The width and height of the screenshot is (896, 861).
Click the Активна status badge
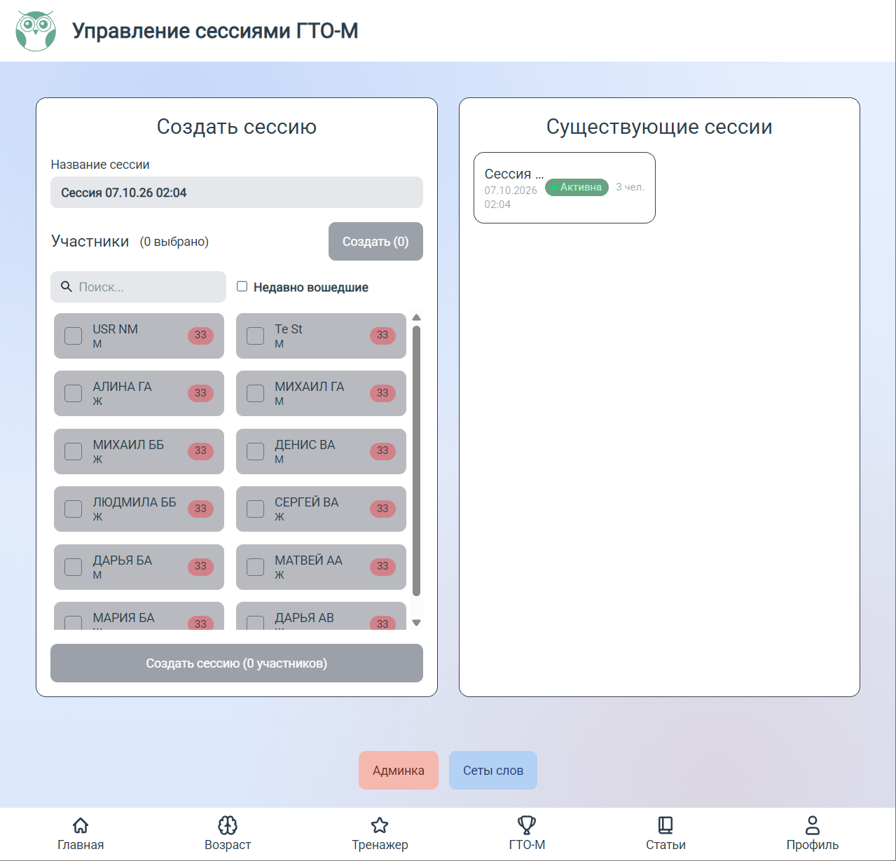577,187
